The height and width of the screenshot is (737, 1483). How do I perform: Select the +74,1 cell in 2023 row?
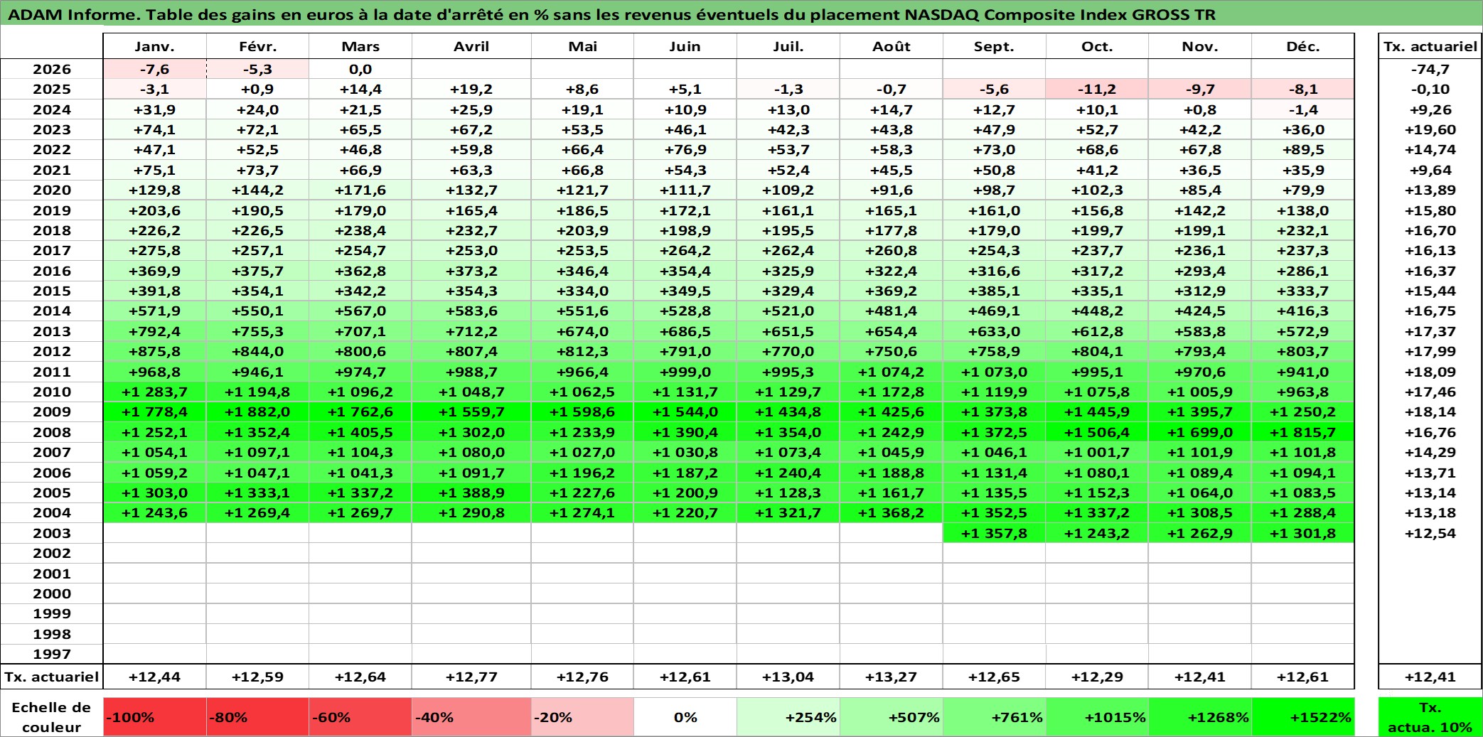click(155, 129)
